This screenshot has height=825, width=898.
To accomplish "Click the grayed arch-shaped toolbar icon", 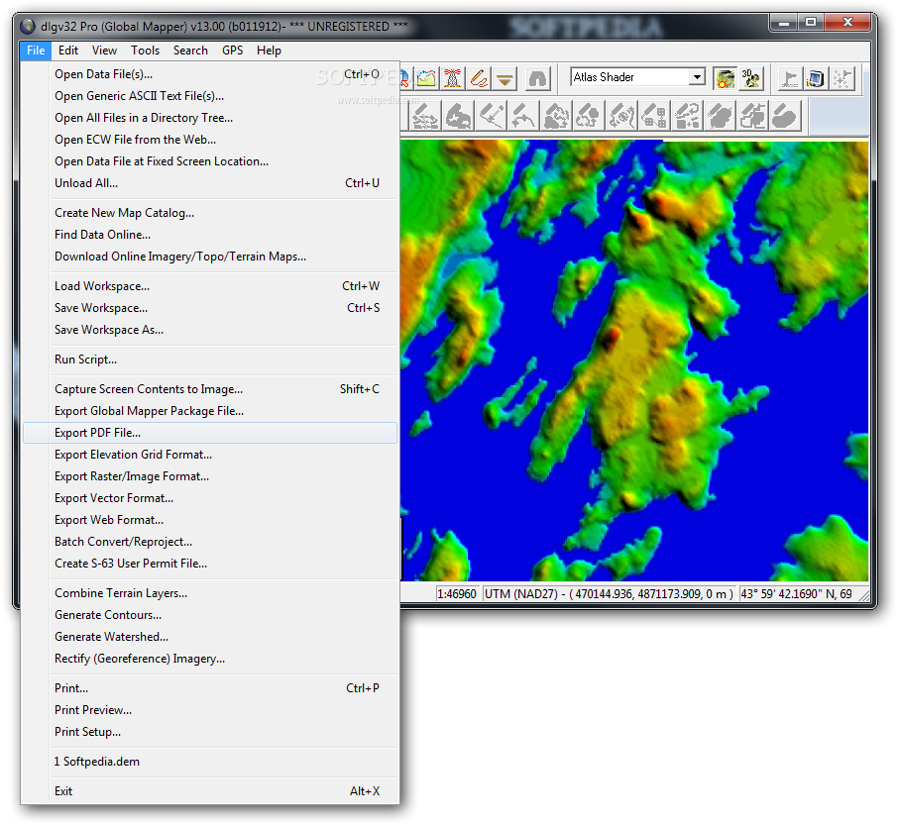I will 537,78.
